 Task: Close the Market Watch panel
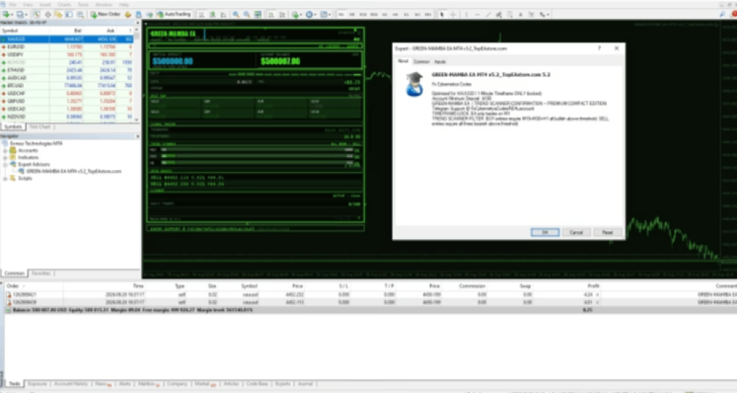pyautogui.click(x=137, y=22)
